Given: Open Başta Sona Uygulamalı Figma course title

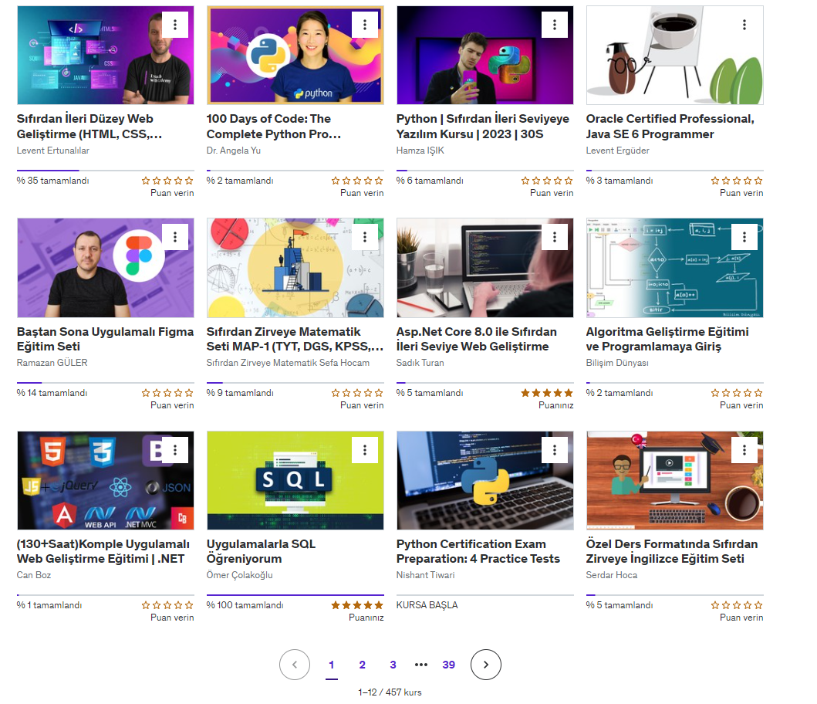Looking at the screenshot, I should pyautogui.click(x=105, y=339).
